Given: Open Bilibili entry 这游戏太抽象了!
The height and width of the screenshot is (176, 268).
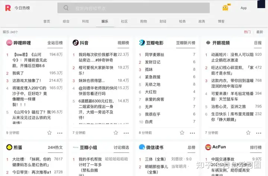Looking at the screenshot, I should [27, 81].
